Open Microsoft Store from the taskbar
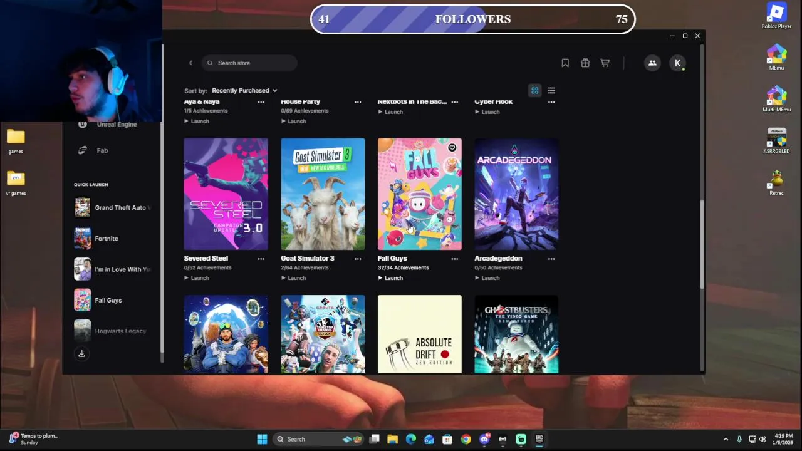Viewport: 802px width, 451px height. [447, 439]
